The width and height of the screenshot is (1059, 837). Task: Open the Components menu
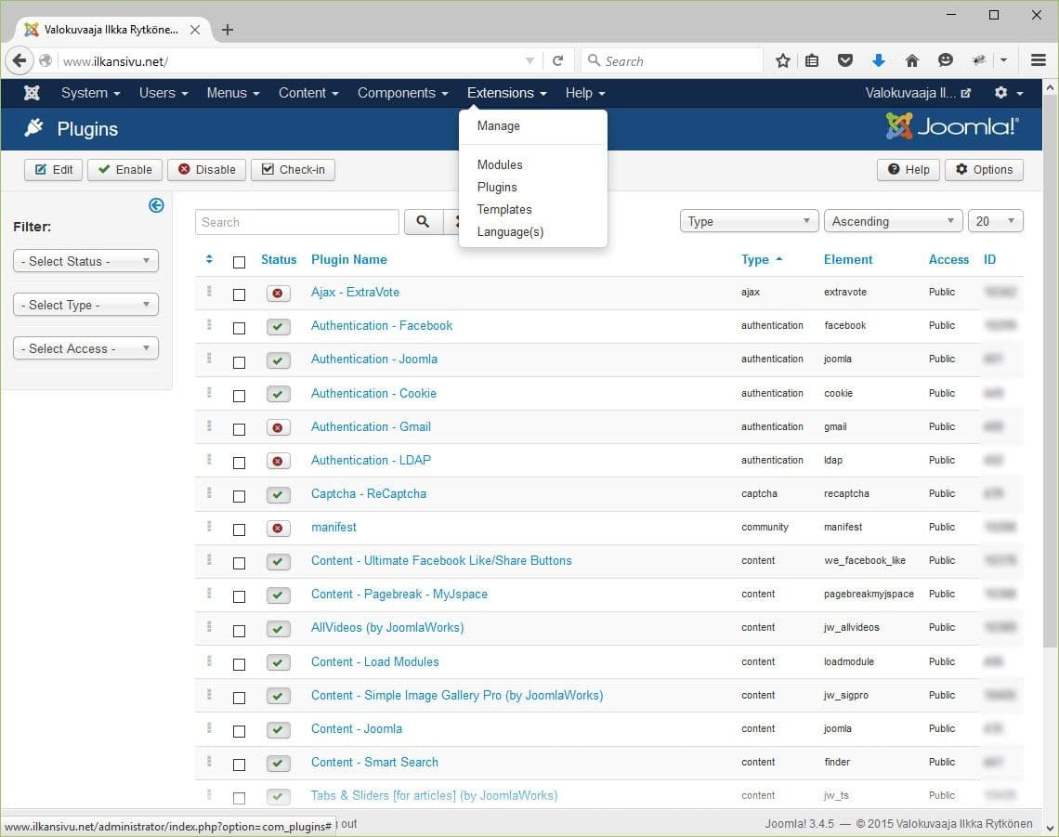click(x=402, y=93)
